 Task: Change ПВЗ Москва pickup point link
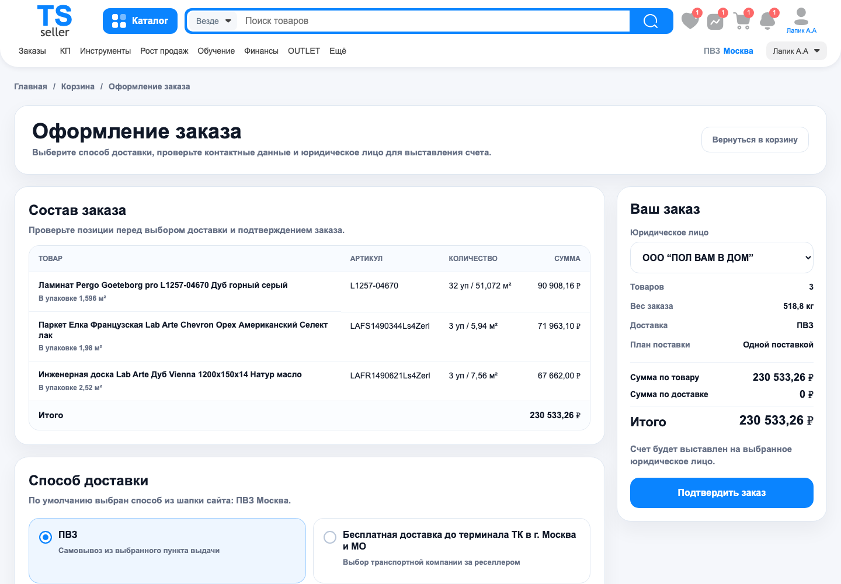click(x=728, y=51)
